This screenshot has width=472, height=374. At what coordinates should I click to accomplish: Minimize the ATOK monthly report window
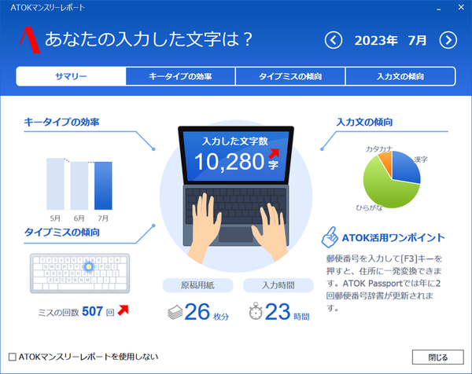(439, 8)
